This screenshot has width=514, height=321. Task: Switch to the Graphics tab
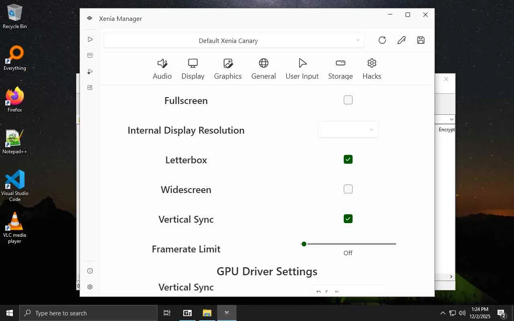point(228,69)
